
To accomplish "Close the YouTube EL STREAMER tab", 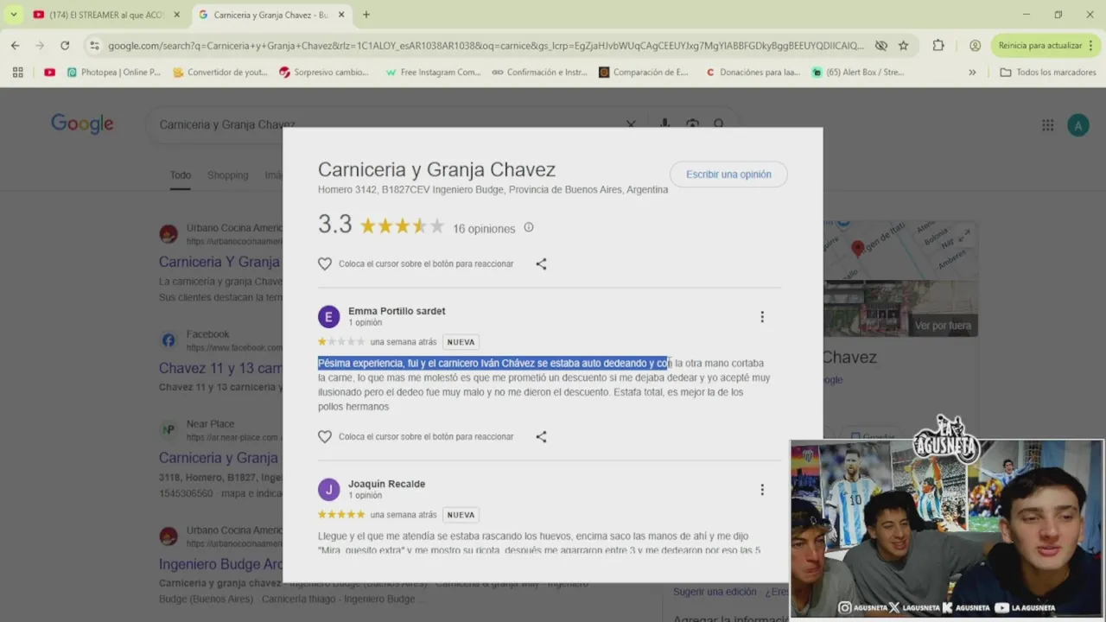I will pyautogui.click(x=176, y=15).
